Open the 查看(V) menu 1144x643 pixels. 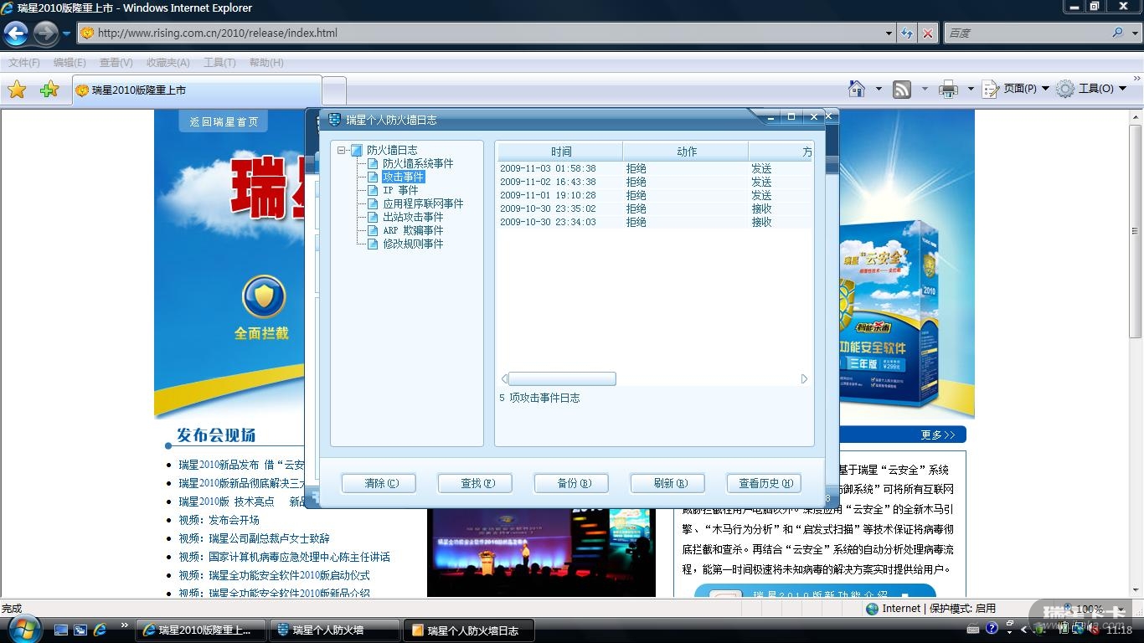[x=116, y=63]
